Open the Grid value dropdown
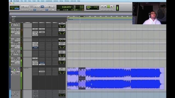This screenshot has width=175, height=98. coord(98,7)
